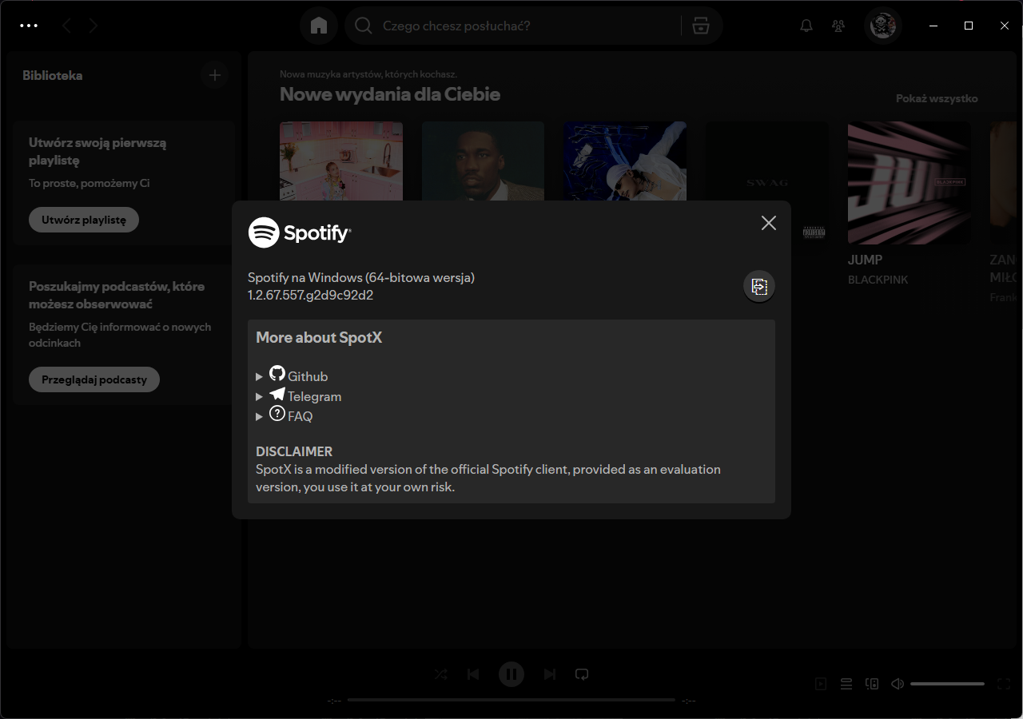Go to Home with the house icon
This screenshot has height=719, width=1023.
(x=319, y=26)
